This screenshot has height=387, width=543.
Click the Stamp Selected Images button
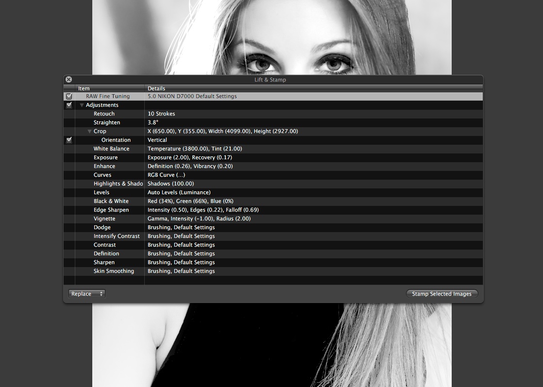441,294
